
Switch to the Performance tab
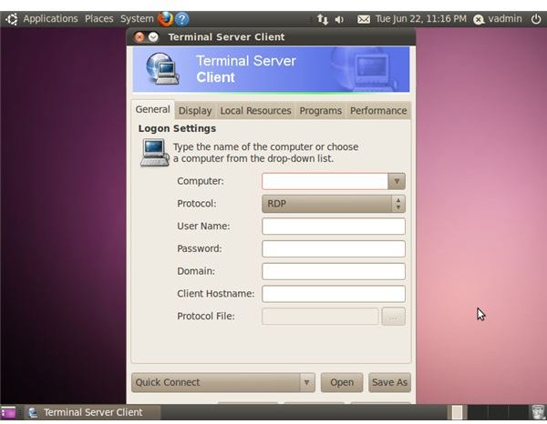coord(378,111)
